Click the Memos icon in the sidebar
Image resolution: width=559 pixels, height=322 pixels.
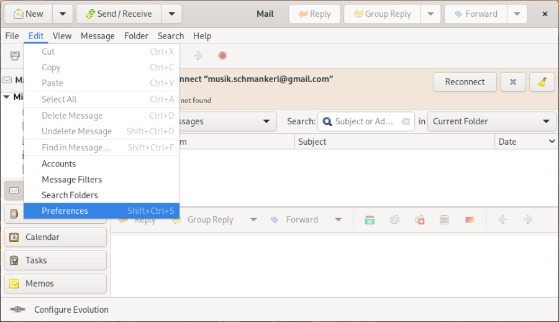tap(14, 283)
